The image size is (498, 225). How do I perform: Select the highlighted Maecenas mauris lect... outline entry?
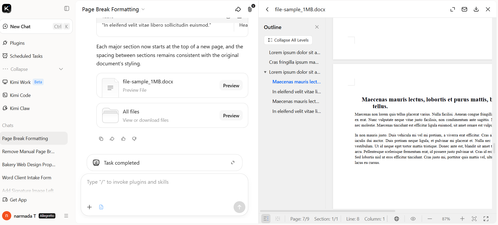[297, 82]
